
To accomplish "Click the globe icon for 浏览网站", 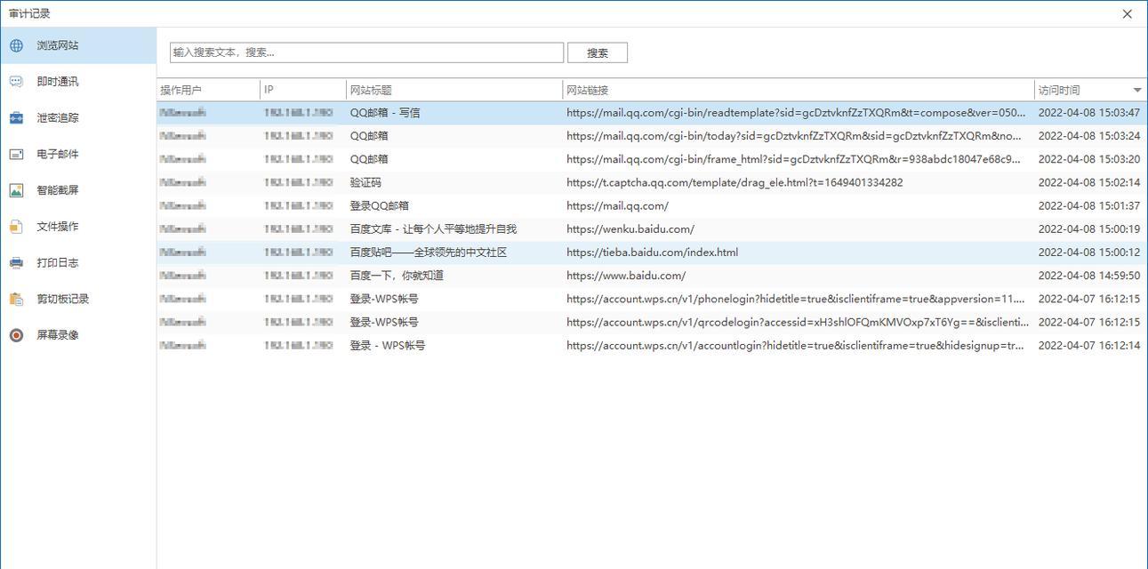I will (x=16, y=45).
